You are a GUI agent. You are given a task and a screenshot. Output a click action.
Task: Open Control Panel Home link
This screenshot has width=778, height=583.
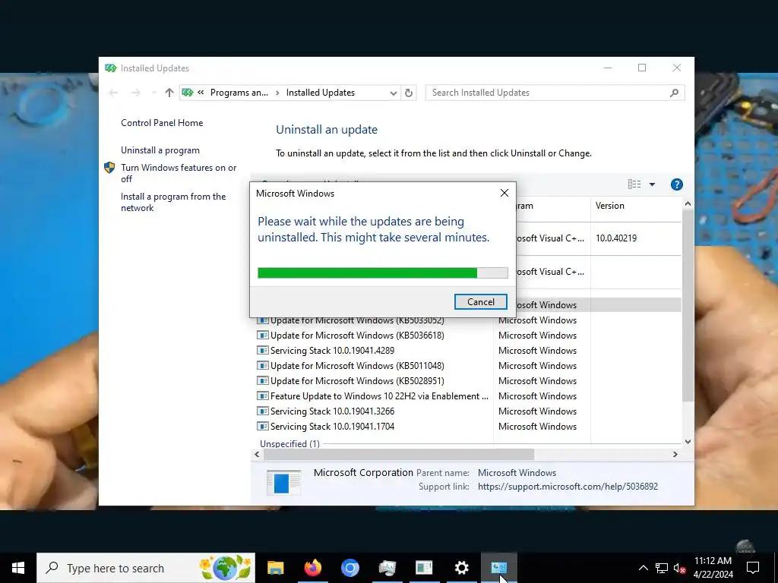162,123
